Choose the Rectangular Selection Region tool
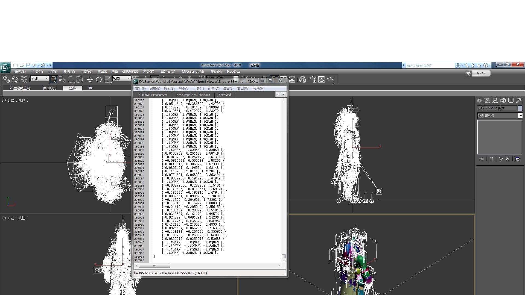Viewport: 525px width, 295px height. click(71, 79)
